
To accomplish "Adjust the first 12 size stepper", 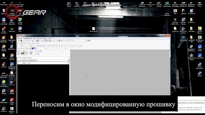I will pyautogui.click(x=25, y=46).
